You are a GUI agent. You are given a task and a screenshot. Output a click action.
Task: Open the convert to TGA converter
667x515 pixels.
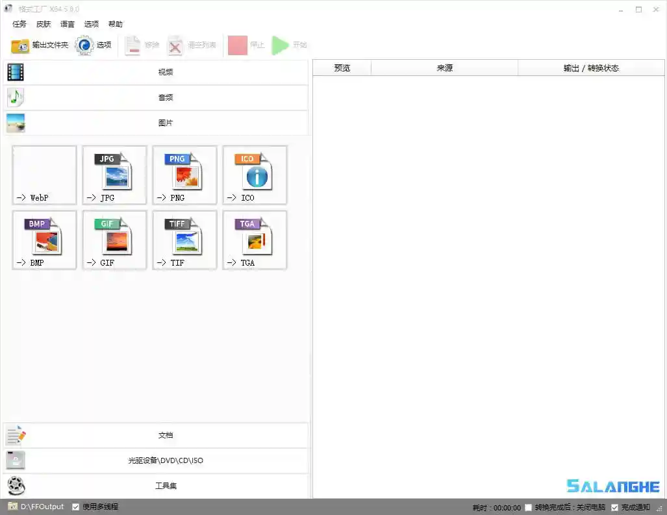coord(254,240)
